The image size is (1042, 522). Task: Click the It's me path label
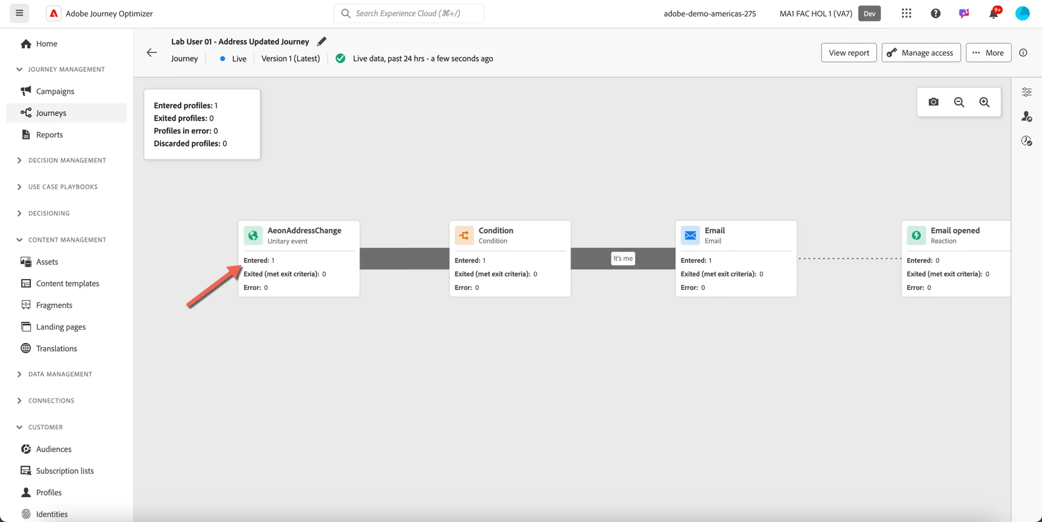pyautogui.click(x=623, y=259)
